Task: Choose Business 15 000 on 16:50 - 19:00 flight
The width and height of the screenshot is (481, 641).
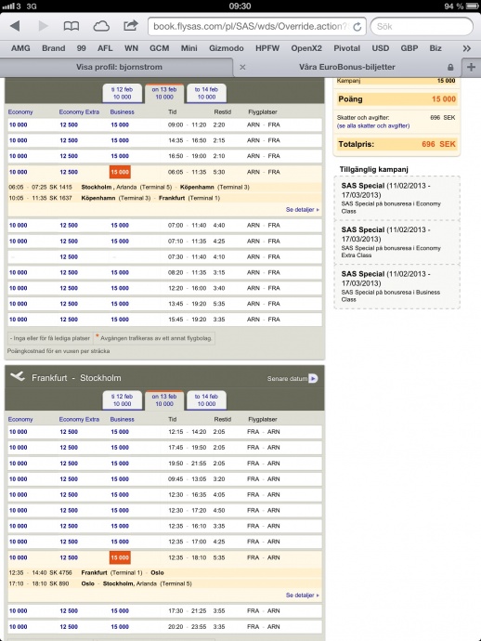Action: click(x=120, y=156)
